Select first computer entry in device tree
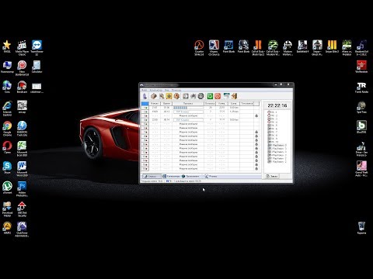This screenshot has height=279, width=373. click(x=272, y=112)
